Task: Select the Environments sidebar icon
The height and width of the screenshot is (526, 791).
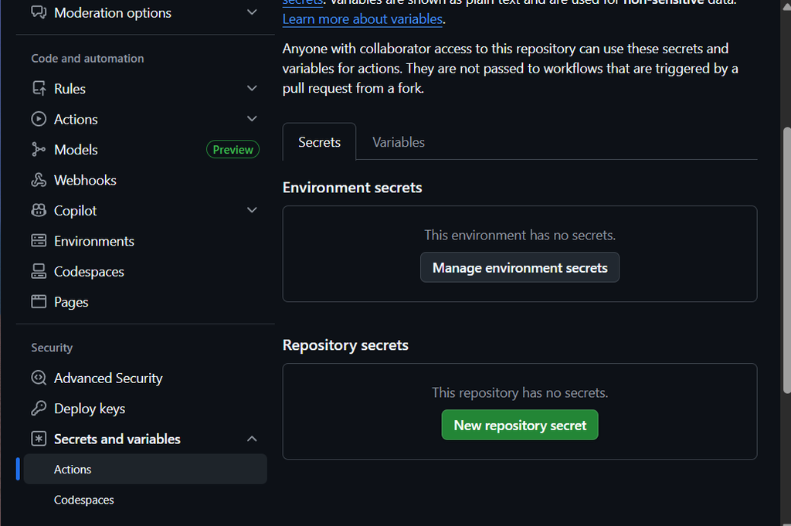Action: [39, 240]
